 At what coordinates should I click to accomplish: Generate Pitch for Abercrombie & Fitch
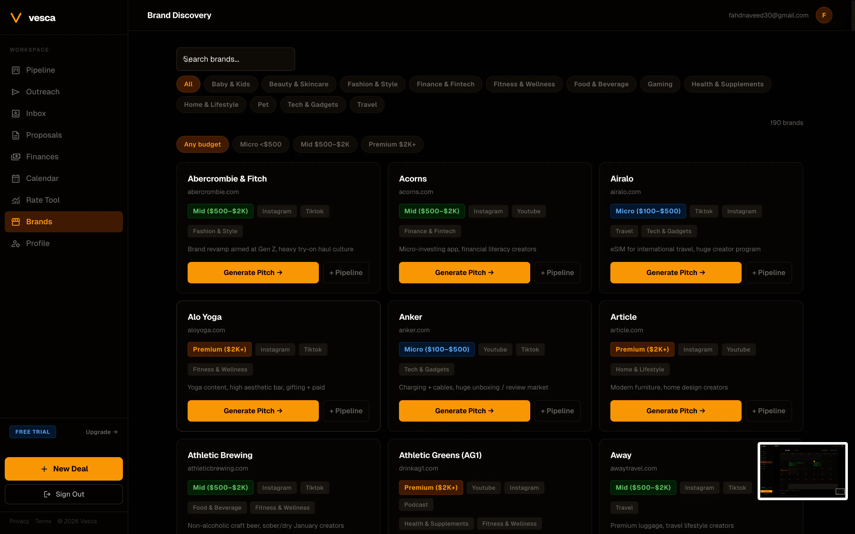click(x=253, y=273)
